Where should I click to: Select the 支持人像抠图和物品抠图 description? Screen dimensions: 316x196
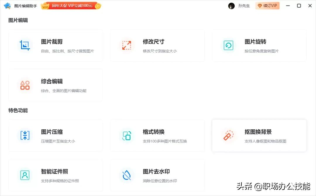pos(265,141)
